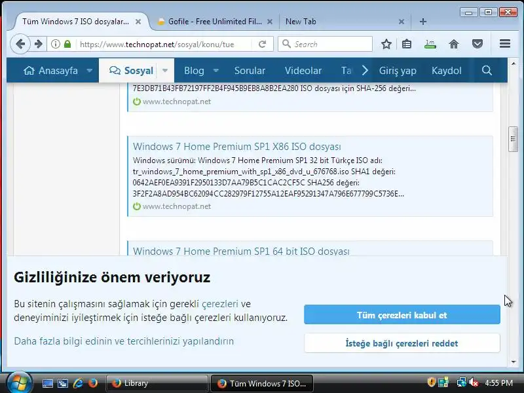Click the vertical scrollbar thumb
Viewport: 524px width, 393px height.
click(513, 140)
